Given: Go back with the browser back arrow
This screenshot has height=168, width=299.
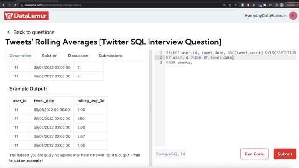Looking at the screenshot, I should point(4,5).
